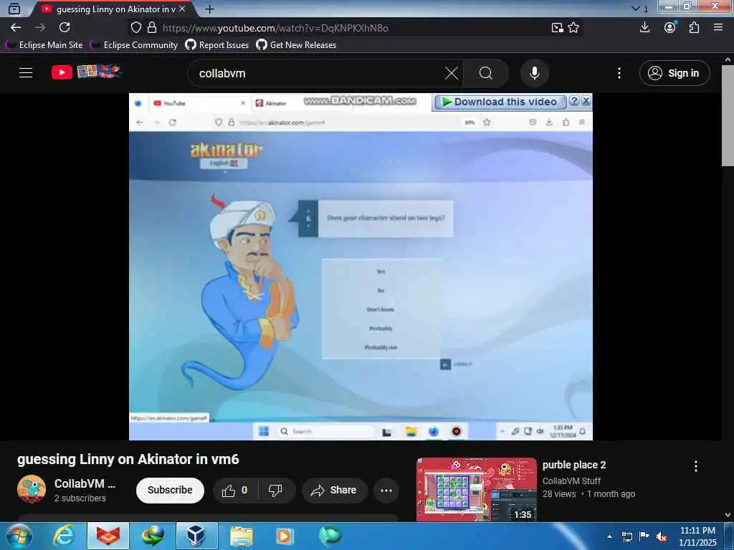The image size is (734, 550).
Task: Show hidden system tray icons
Action: point(609,536)
